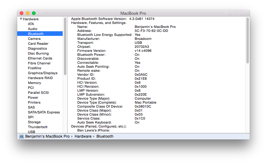Click Bluetooth in the bottom path bar
267x164 pixels.
point(105,136)
